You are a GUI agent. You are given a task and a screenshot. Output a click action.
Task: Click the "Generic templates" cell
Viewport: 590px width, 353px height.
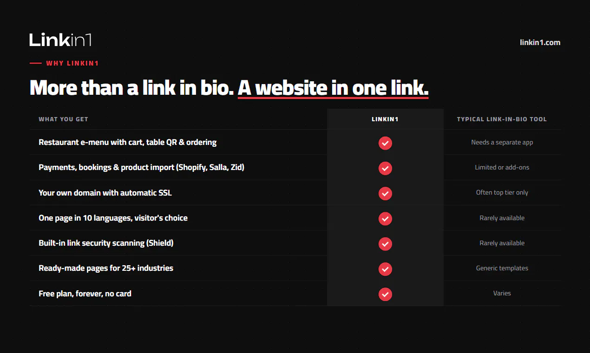point(502,268)
